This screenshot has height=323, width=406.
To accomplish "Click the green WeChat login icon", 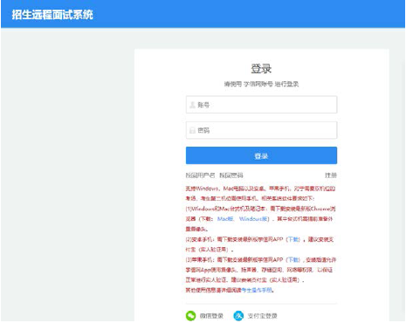I will point(191,316).
